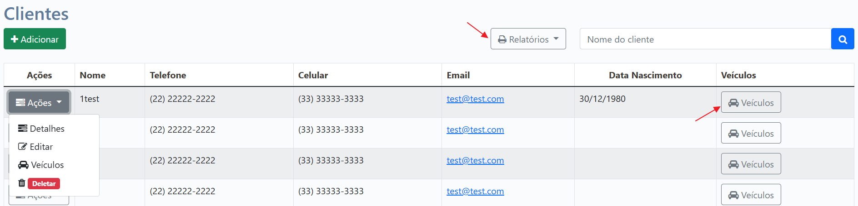The height and width of the screenshot is (206, 858).
Task: Click the red Deletar button
Action: click(x=44, y=183)
